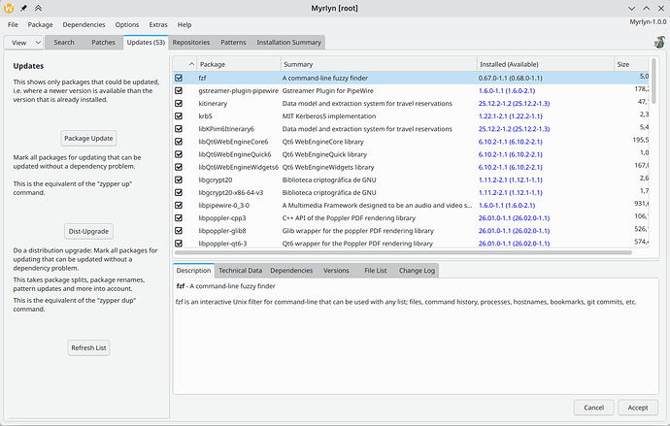This screenshot has width=670, height=426.
Task: Show the Change Log tab
Action: (417, 271)
